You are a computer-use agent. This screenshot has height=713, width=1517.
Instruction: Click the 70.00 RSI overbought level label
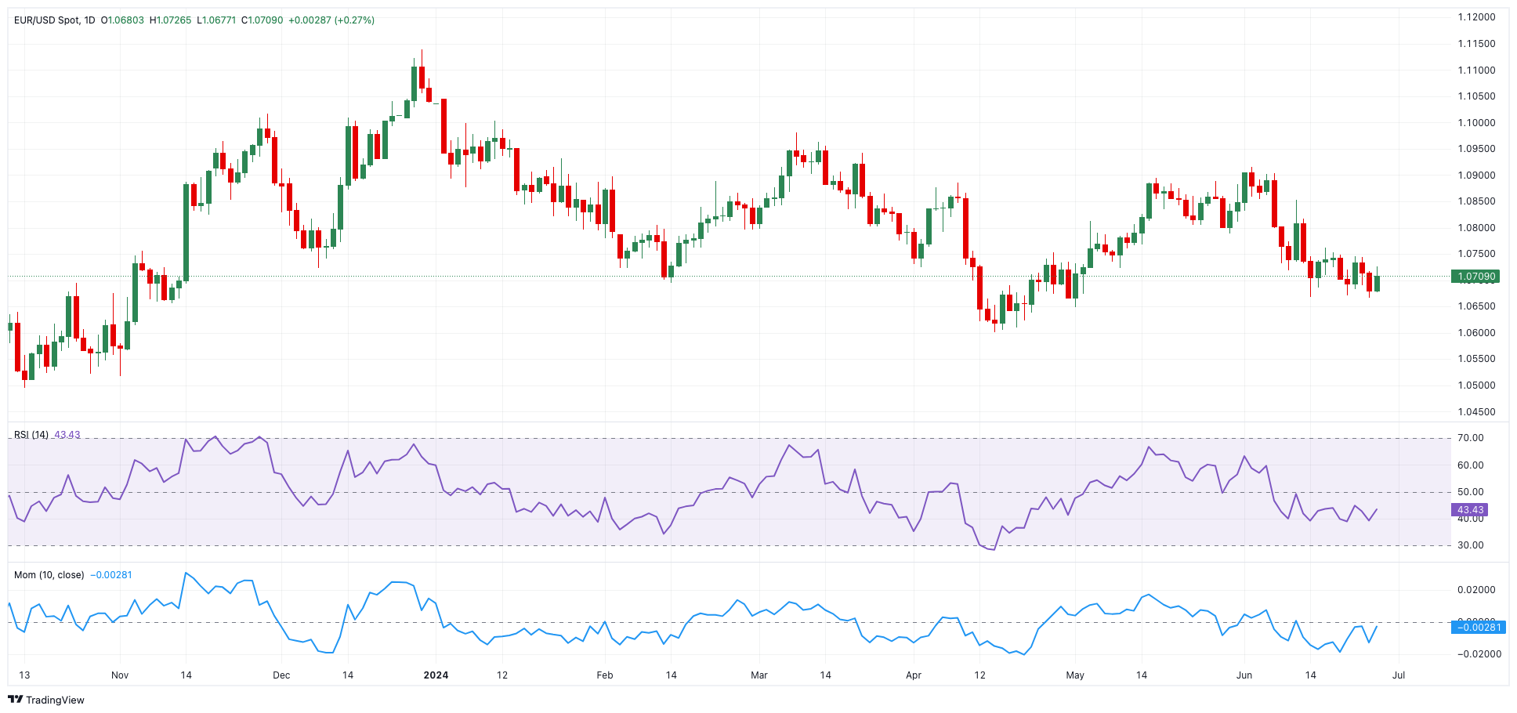(1470, 438)
